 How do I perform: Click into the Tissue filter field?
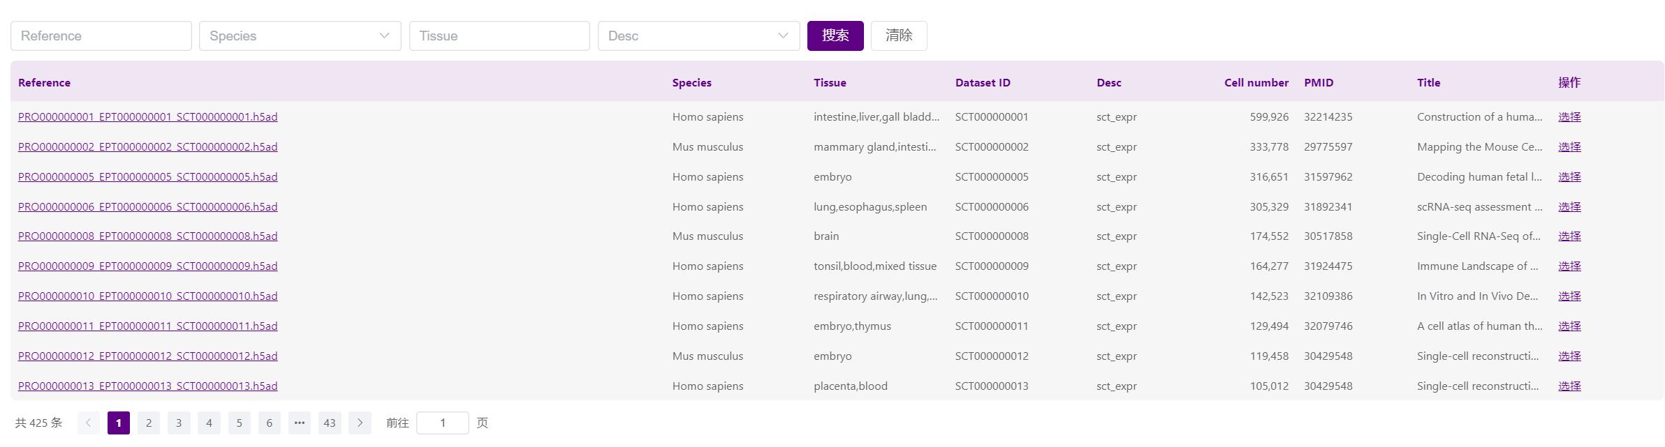point(499,36)
